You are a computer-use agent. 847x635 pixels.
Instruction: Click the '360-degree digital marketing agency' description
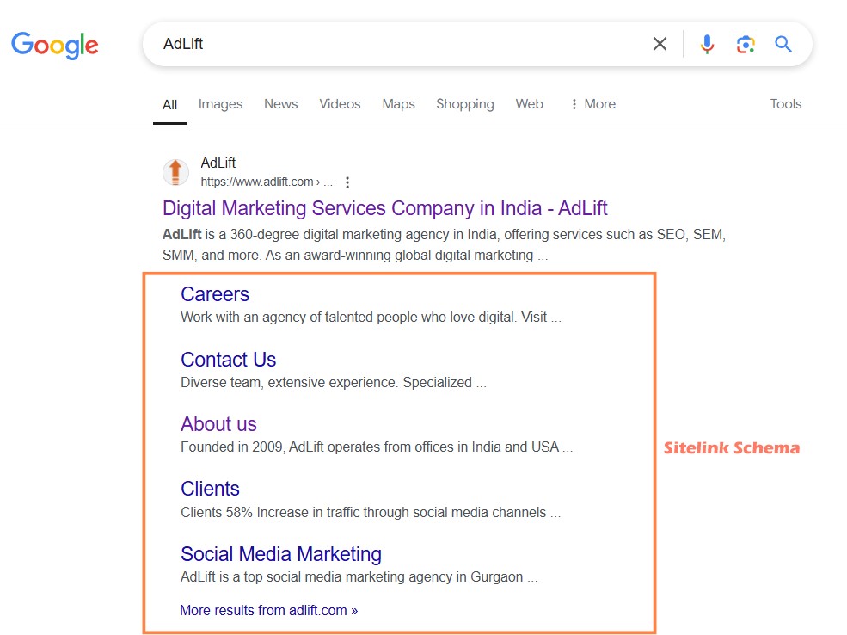click(444, 245)
